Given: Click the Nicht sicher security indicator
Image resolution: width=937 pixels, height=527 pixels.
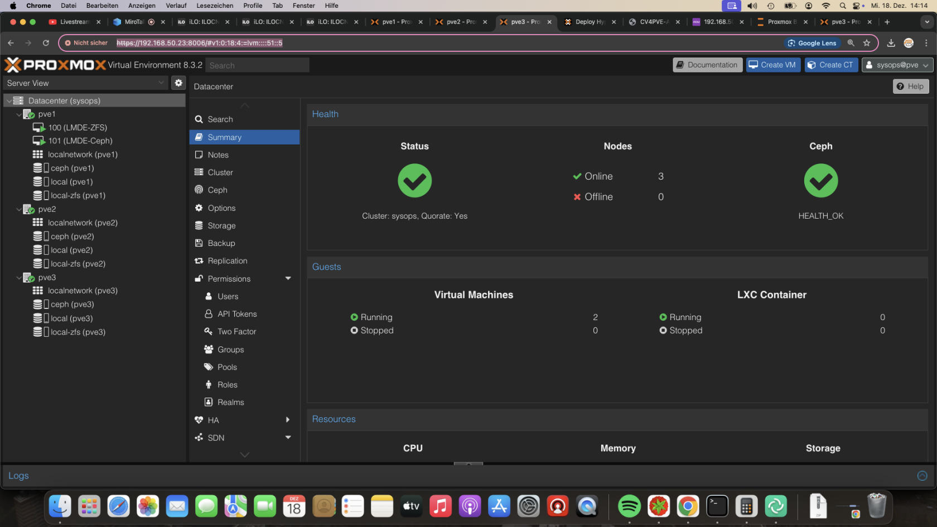Looking at the screenshot, I should pos(86,43).
